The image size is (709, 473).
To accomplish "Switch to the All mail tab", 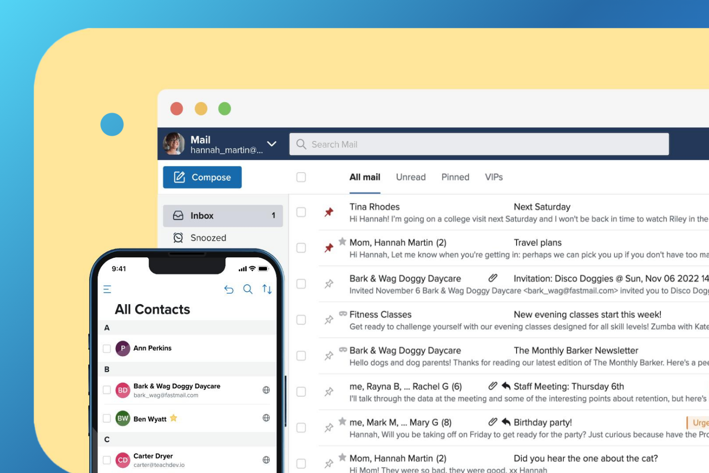I will 365,177.
